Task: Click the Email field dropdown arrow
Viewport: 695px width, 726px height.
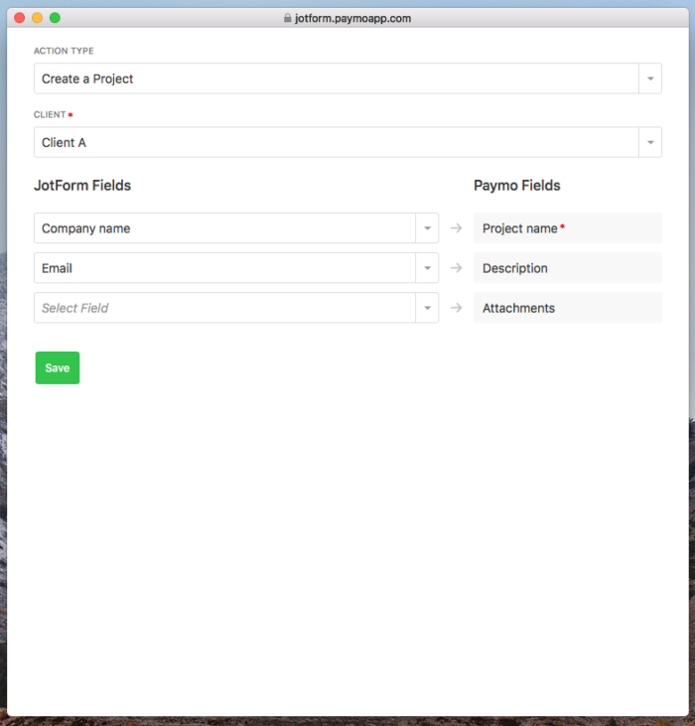Action: [427, 268]
